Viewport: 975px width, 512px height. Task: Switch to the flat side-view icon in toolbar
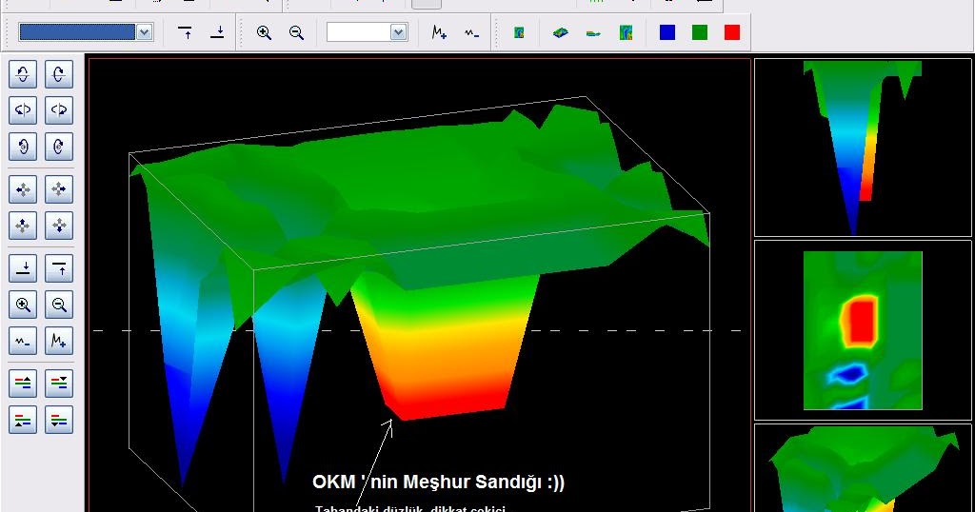[x=593, y=33]
